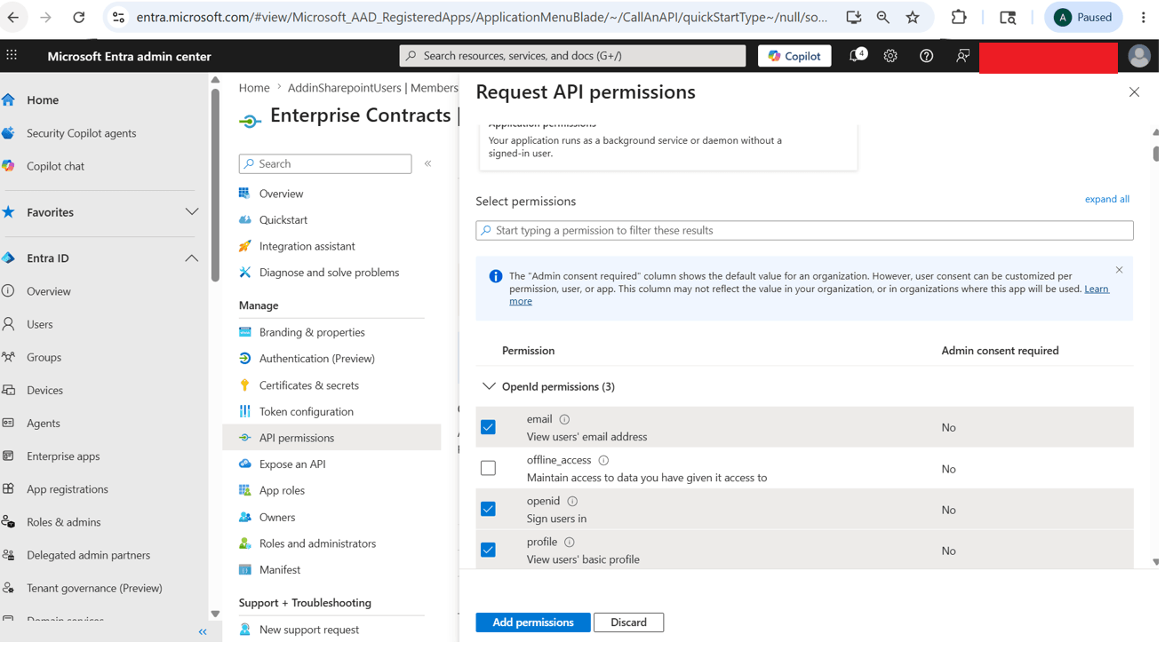Focus the app menu Search field
Viewport: 1165px width, 650px height.
326,164
